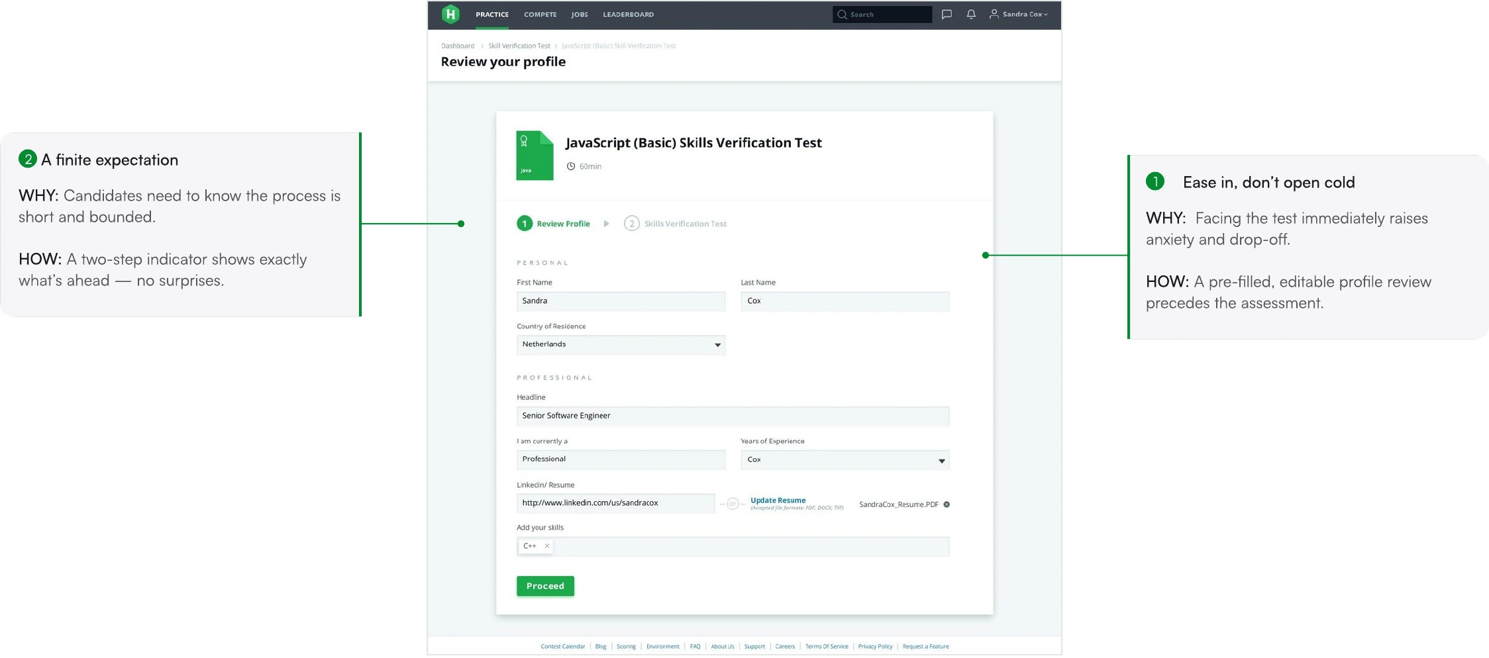Click the 'JavaScript (Basic) Skills Verification Test' title

(x=693, y=143)
